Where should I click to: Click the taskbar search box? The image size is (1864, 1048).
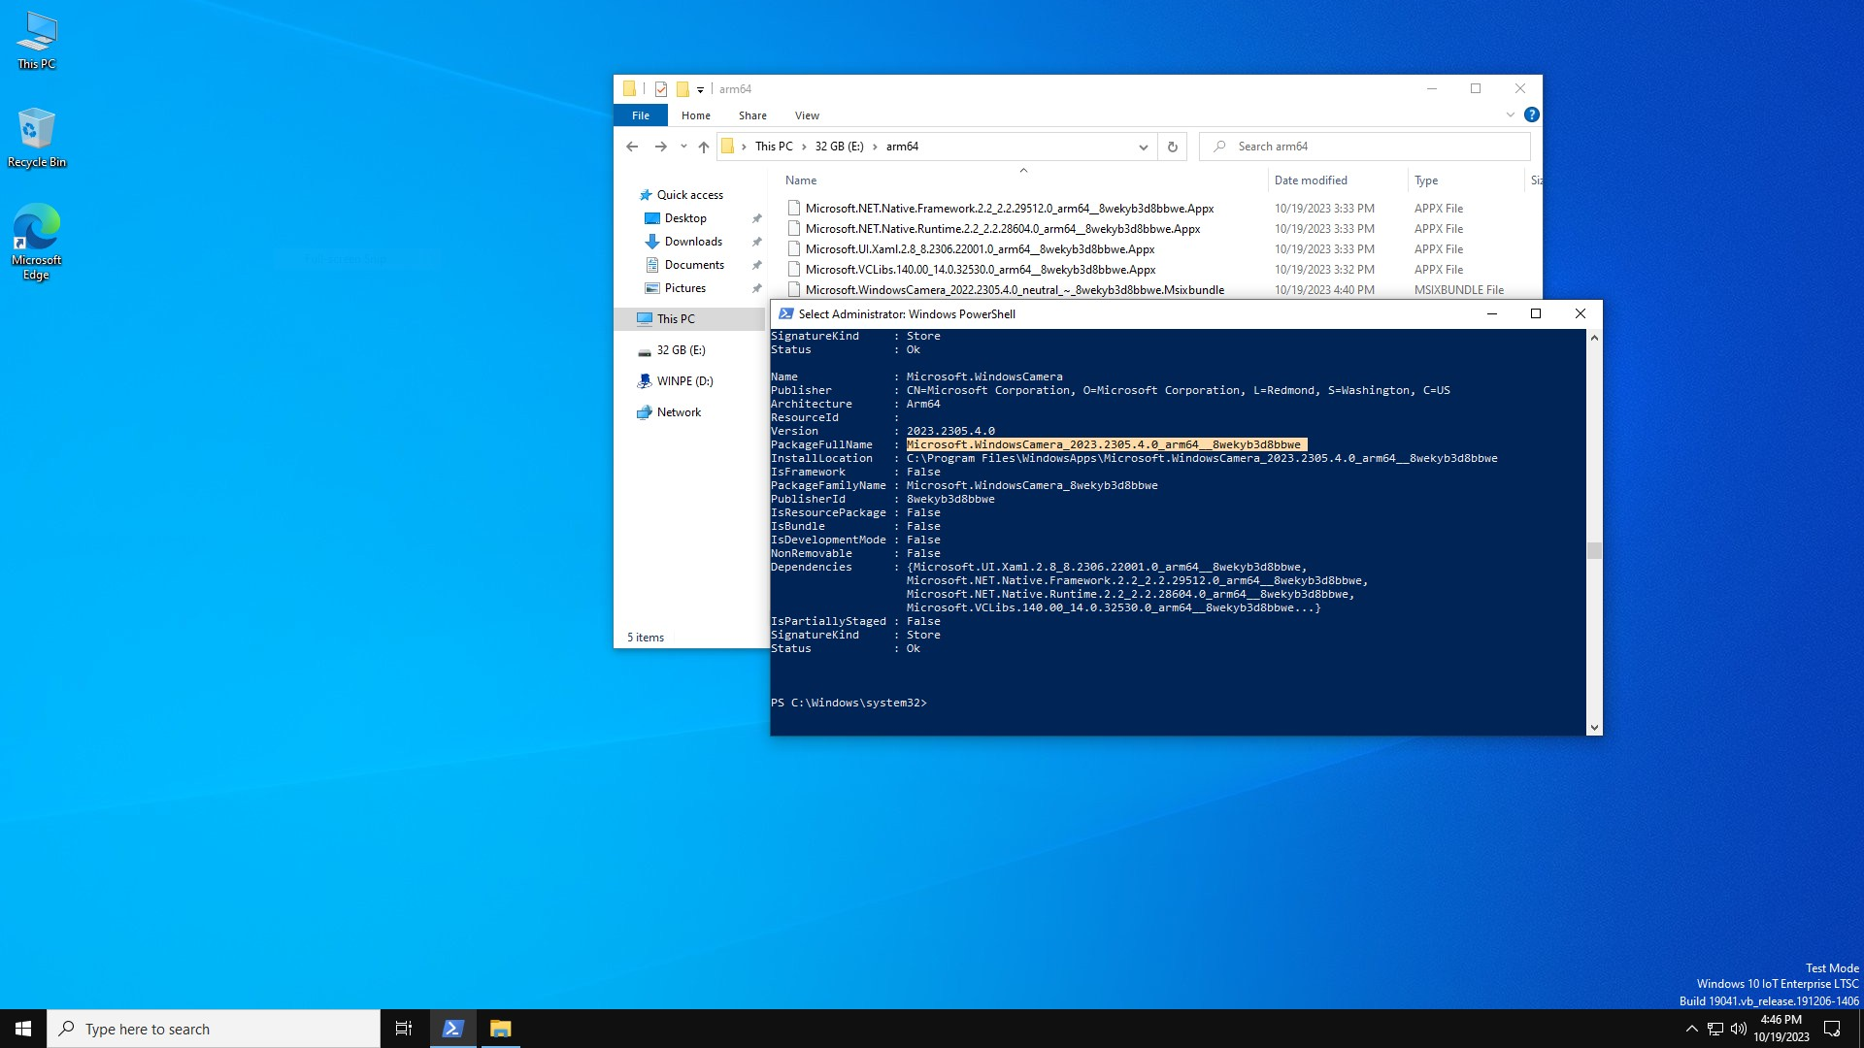pyautogui.click(x=214, y=1029)
